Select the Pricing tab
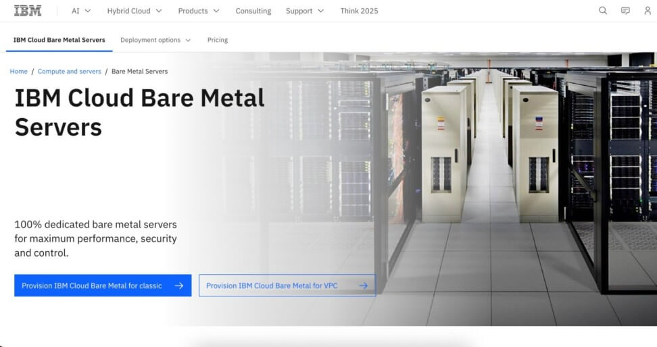Viewport: 657px width, 347px height. (x=218, y=40)
